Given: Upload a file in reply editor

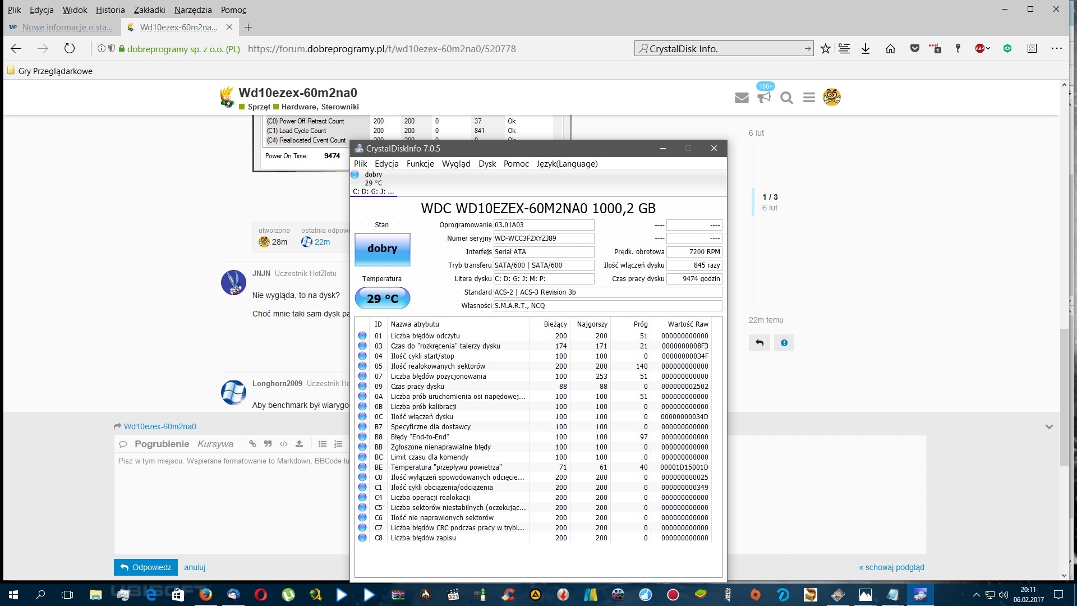Looking at the screenshot, I should 299,444.
